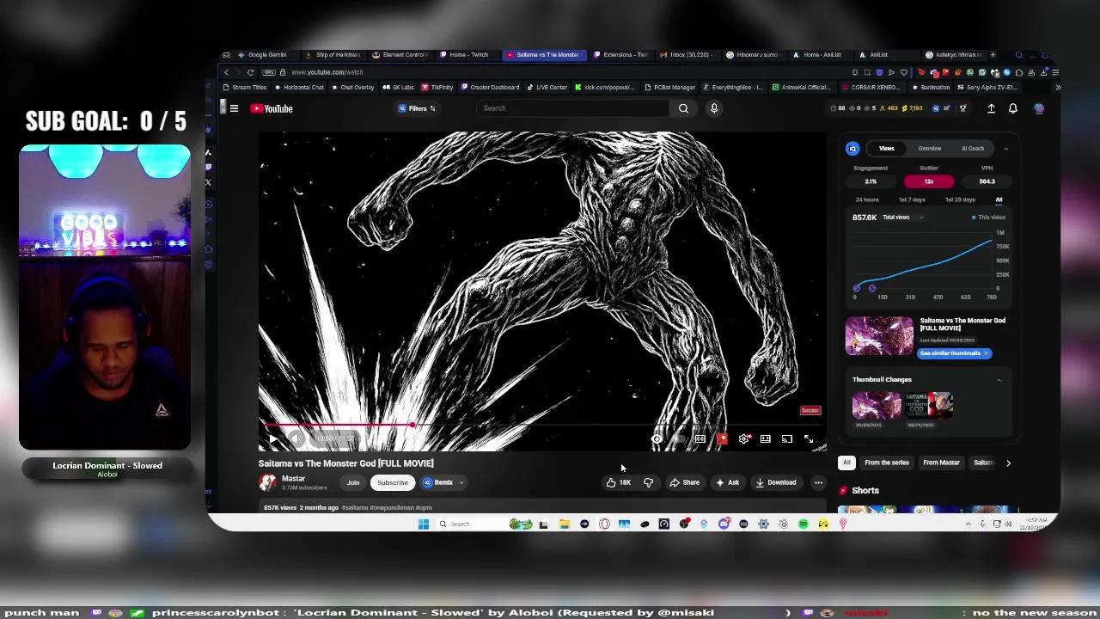Open the Stream Titles bookmark
The image size is (1100, 619).
(245, 87)
